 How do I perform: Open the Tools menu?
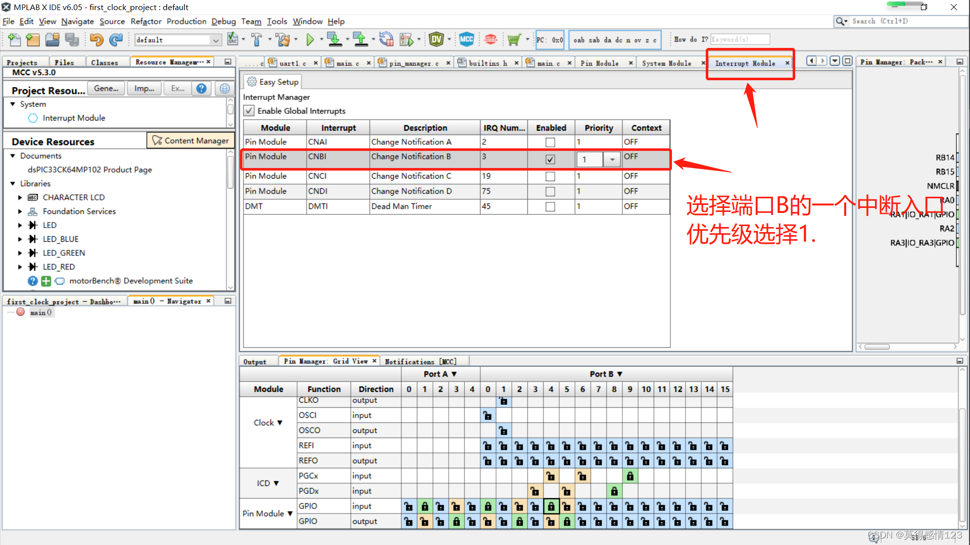click(277, 21)
